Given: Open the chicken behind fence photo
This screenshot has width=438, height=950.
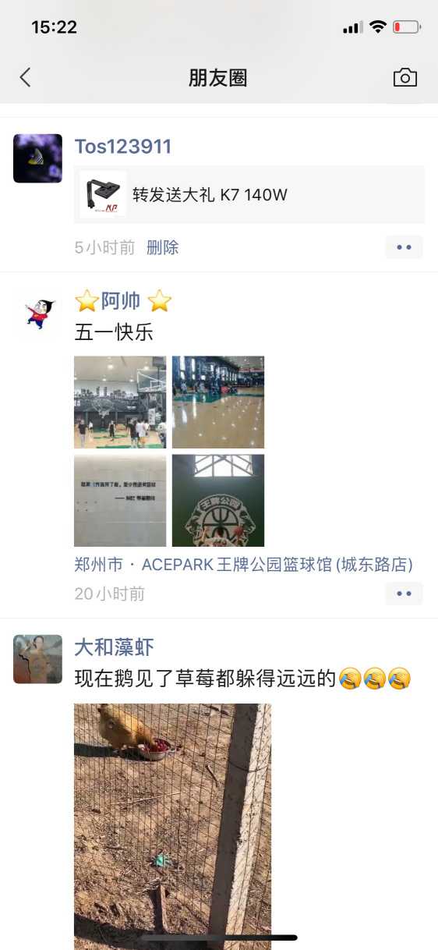Looking at the screenshot, I should (x=172, y=827).
